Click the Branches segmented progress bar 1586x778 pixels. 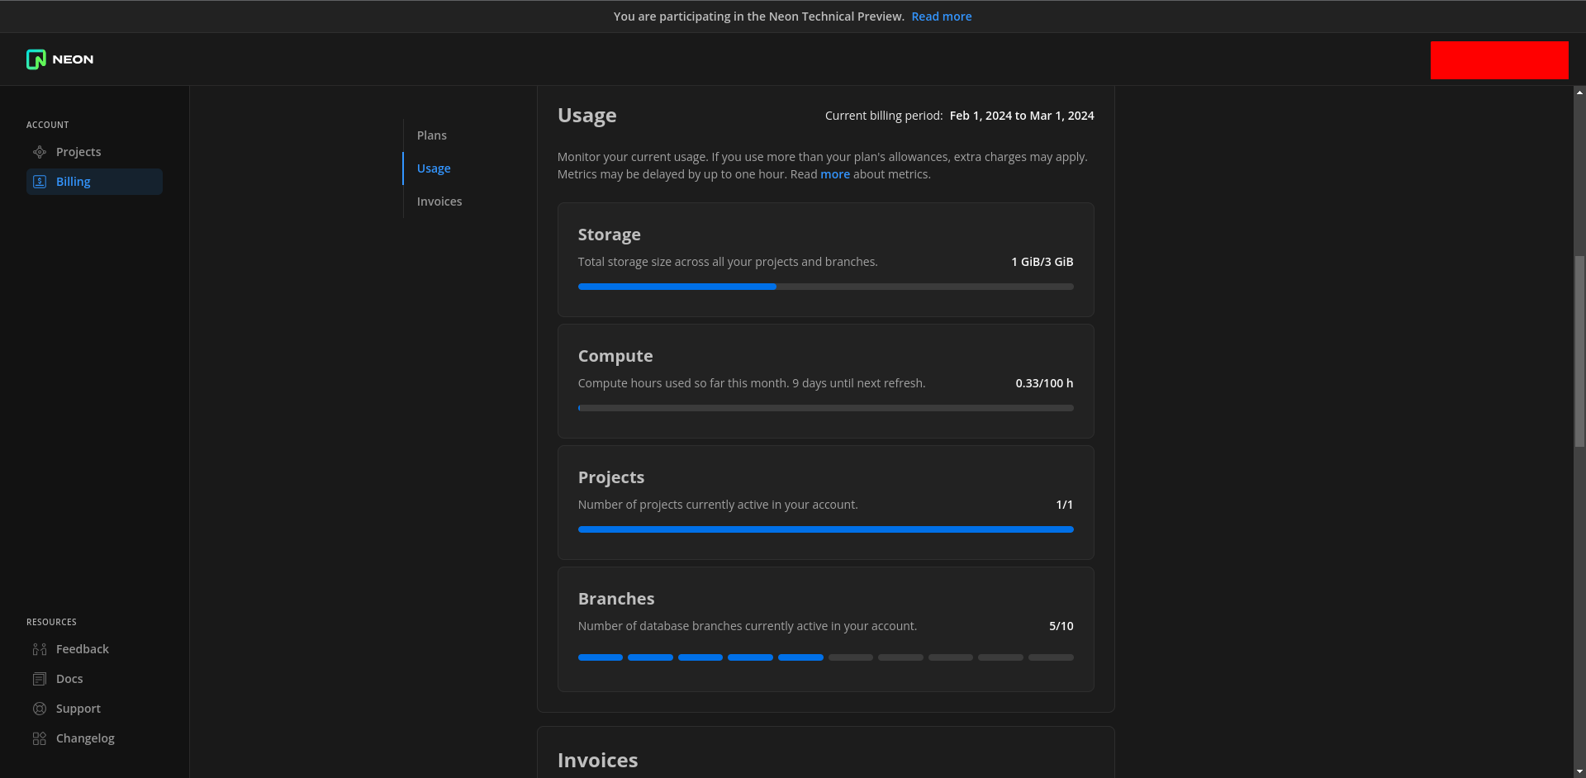click(x=825, y=657)
